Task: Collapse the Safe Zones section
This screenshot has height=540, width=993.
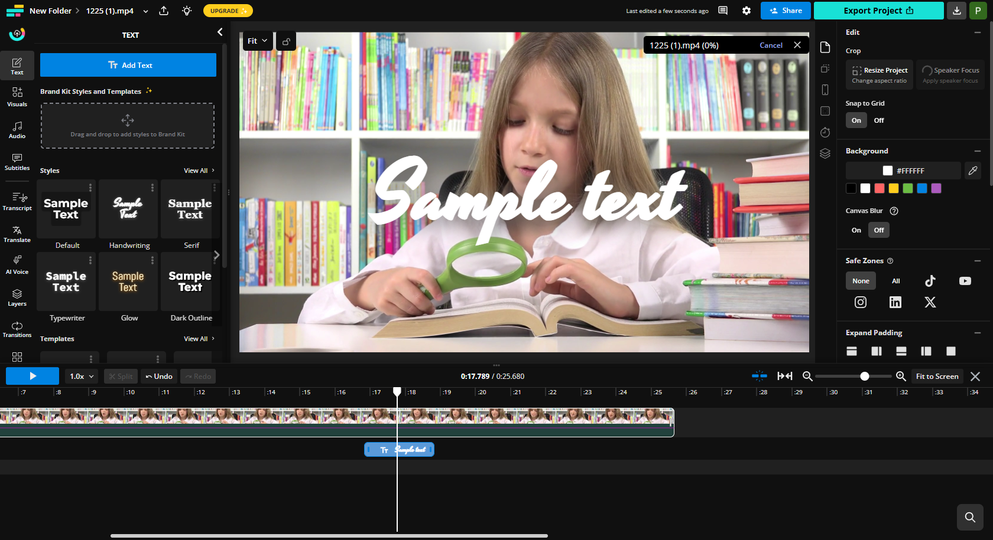Action: (x=978, y=261)
